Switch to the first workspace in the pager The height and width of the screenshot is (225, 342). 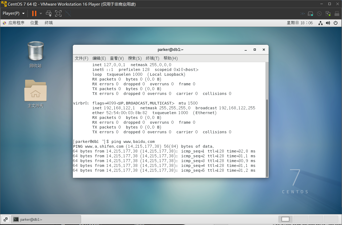point(285,219)
